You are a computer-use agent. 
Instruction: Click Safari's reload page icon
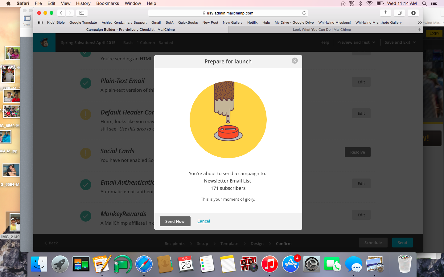[x=304, y=13]
